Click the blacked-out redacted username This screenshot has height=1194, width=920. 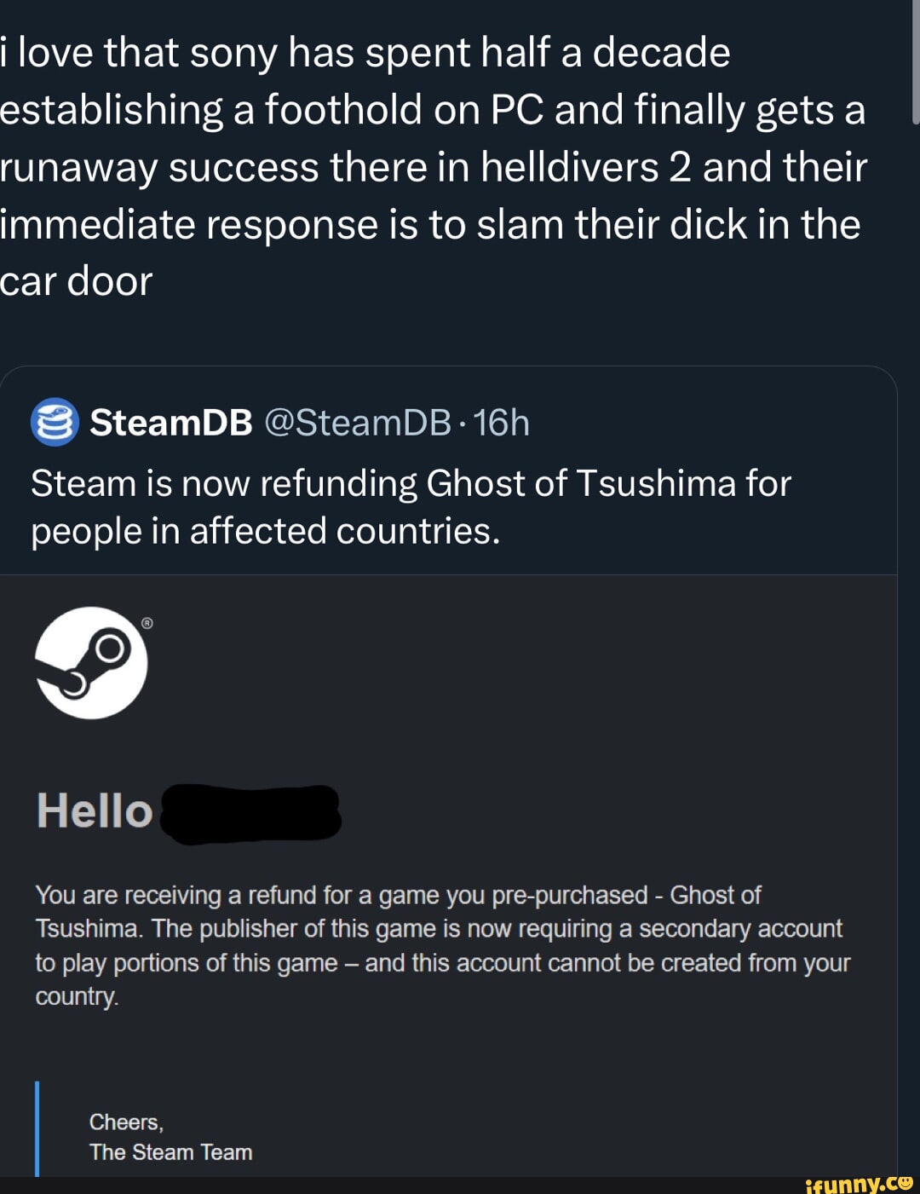click(x=251, y=814)
